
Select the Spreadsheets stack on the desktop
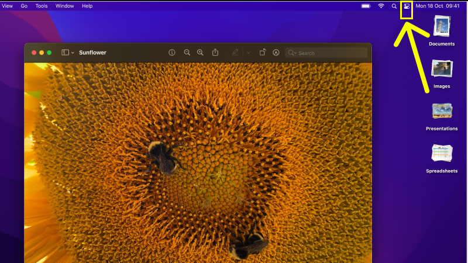(x=442, y=158)
